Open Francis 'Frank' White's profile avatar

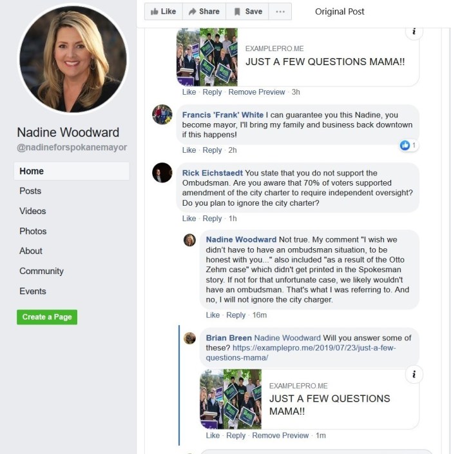[162, 114]
